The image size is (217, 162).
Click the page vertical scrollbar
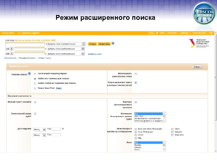point(215,92)
